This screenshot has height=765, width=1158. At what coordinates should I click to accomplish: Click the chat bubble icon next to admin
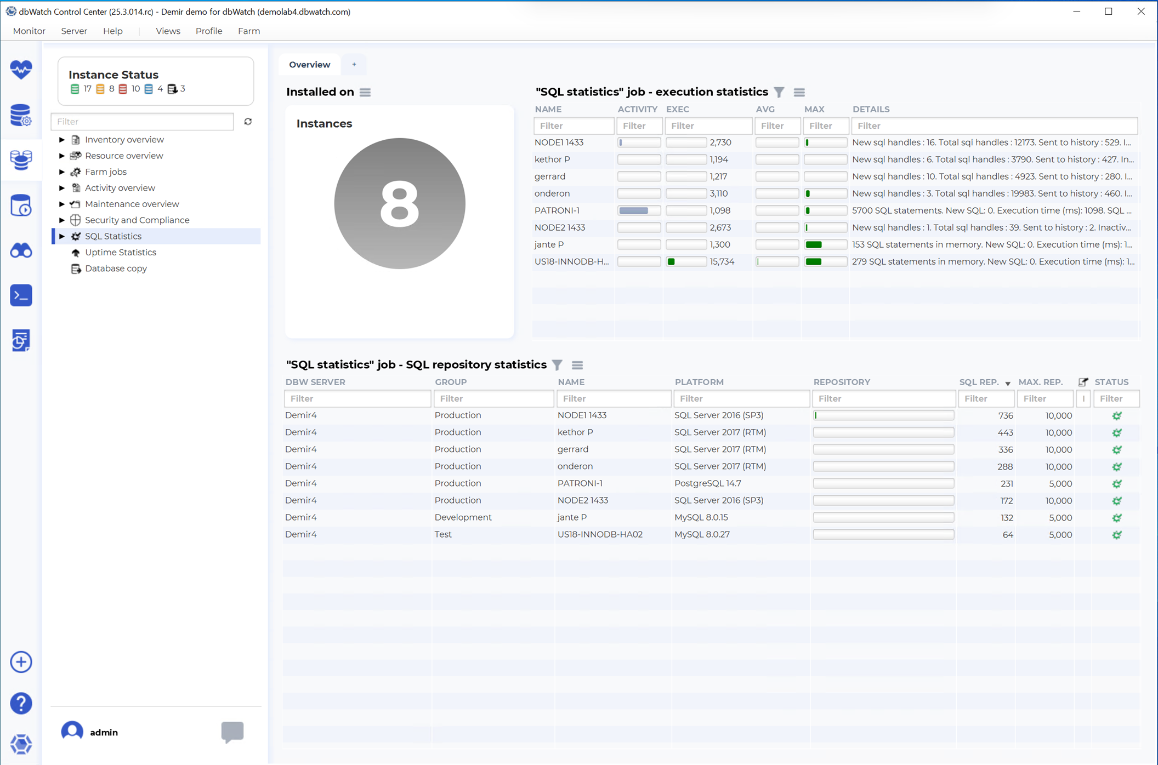[232, 732]
